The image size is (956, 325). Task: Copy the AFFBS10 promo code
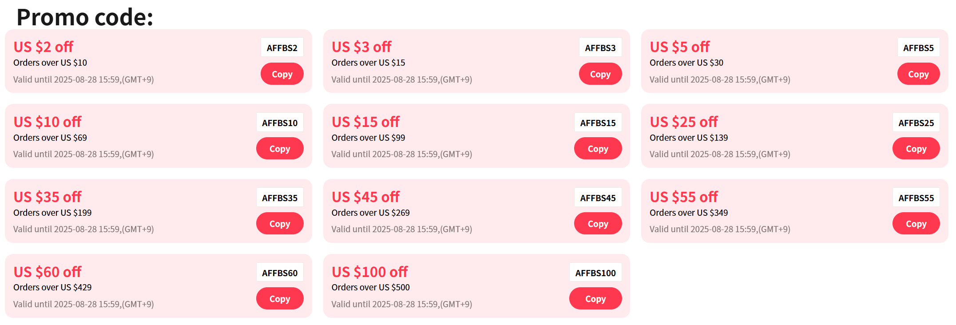click(x=280, y=149)
